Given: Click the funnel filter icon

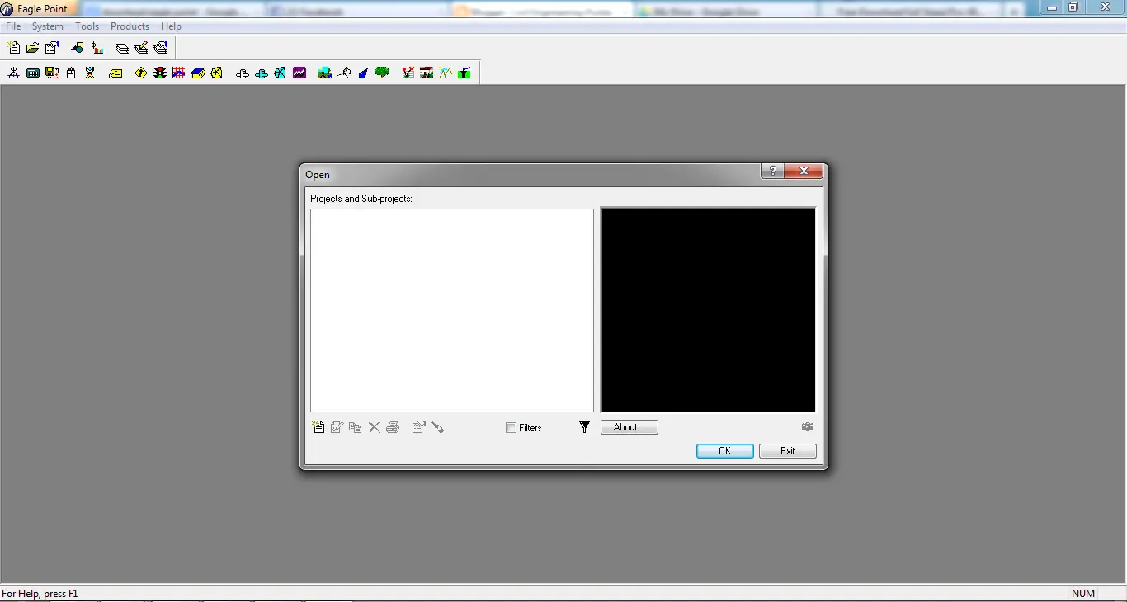Looking at the screenshot, I should [584, 426].
